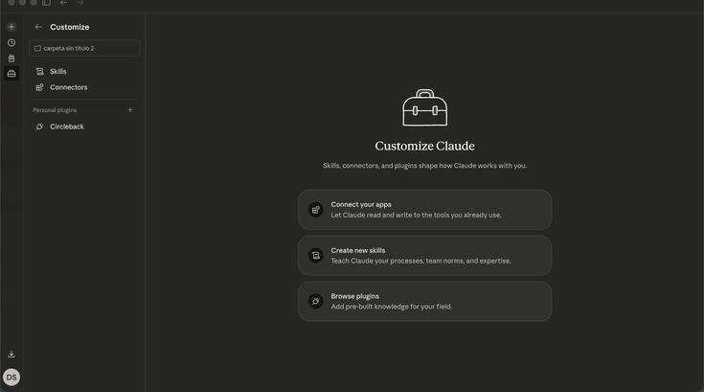
Task: Open the DS account avatar
Action: point(11,378)
